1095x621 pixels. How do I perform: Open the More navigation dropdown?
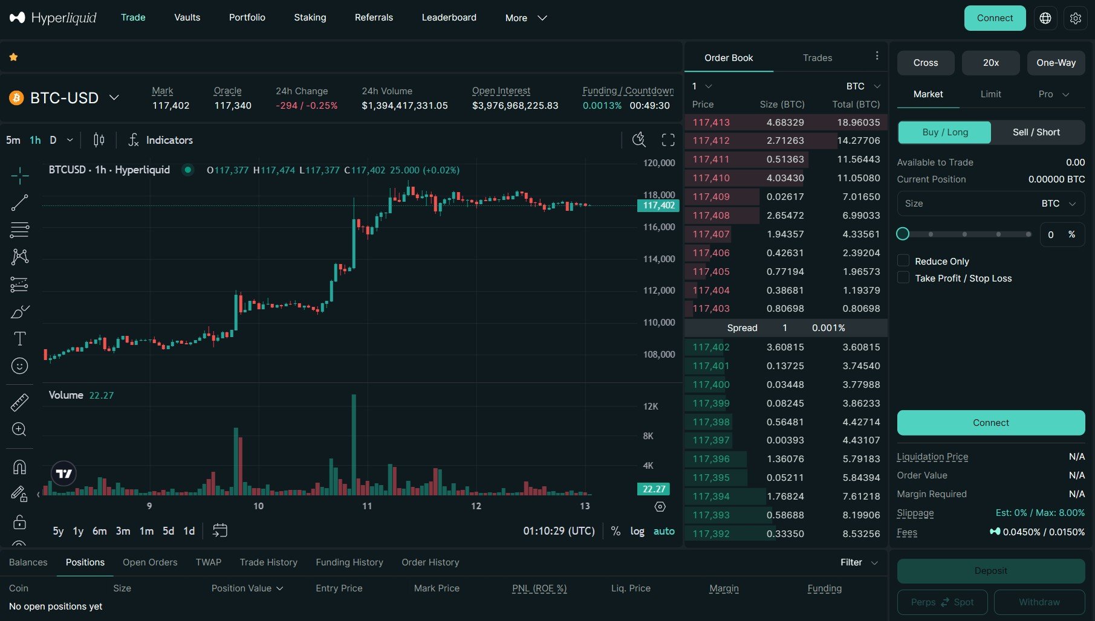[x=526, y=18]
